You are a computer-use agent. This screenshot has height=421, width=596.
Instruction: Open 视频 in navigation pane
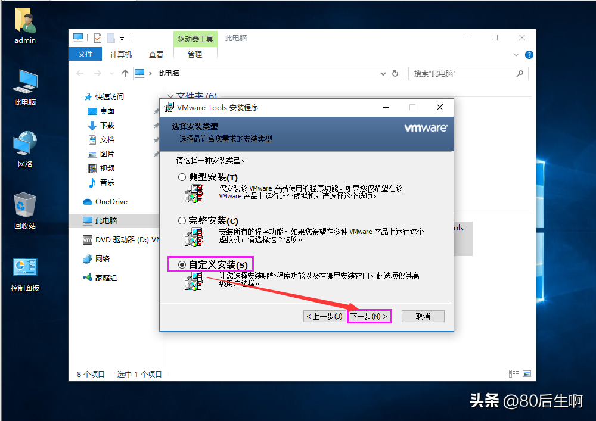[x=101, y=168]
